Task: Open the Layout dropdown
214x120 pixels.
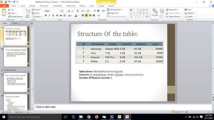Action: 36,10
